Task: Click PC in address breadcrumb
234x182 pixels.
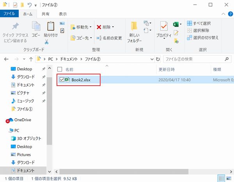Action: click(x=51, y=59)
